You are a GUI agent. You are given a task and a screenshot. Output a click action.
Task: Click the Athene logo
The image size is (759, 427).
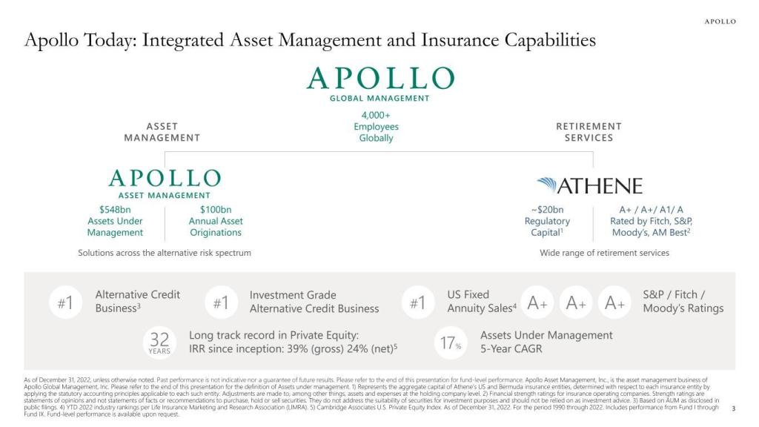[x=589, y=185]
